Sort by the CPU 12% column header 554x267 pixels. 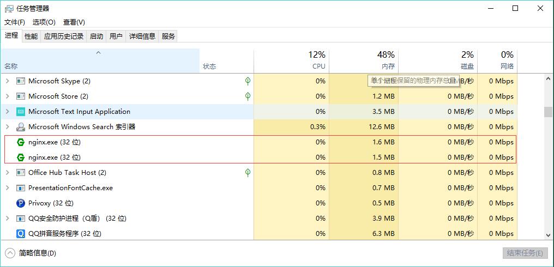292,61
